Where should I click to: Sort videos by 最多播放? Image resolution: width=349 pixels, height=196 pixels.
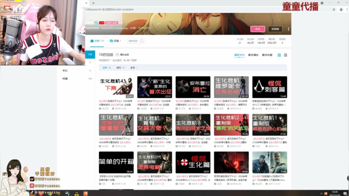click(254, 55)
